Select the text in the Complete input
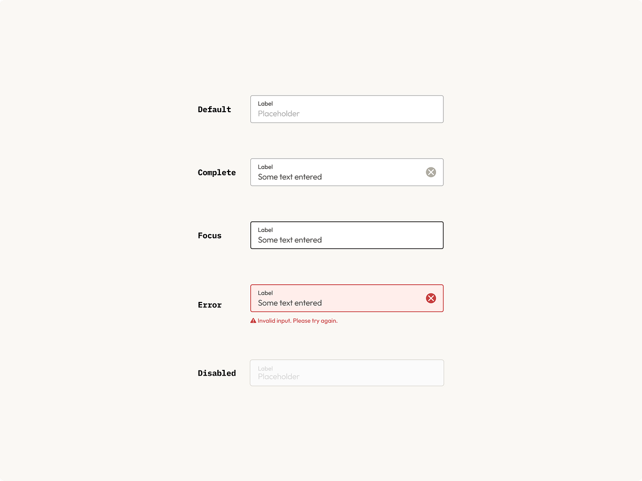The image size is (642, 481). coord(289,176)
